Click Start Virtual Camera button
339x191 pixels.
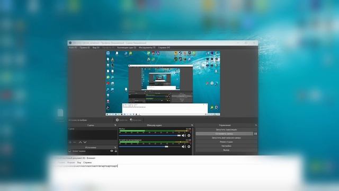(226, 138)
